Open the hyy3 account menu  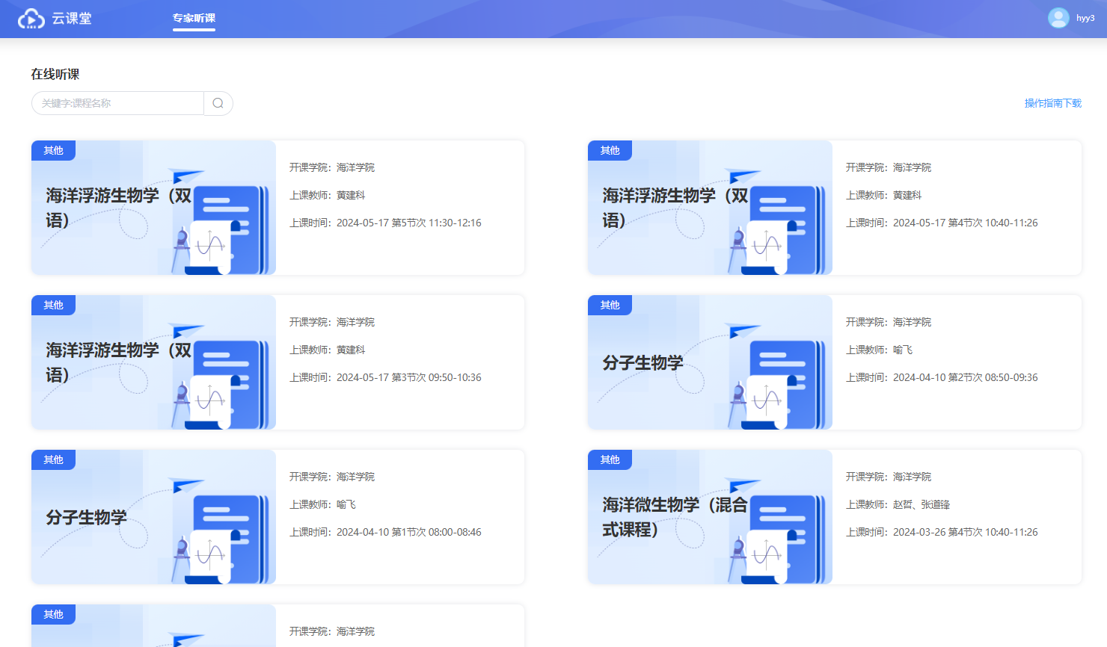coord(1085,18)
